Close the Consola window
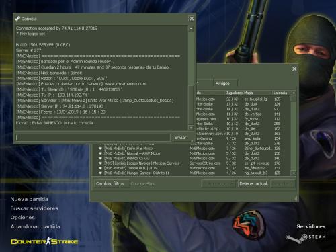The image size is (336, 252). (192, 19)
